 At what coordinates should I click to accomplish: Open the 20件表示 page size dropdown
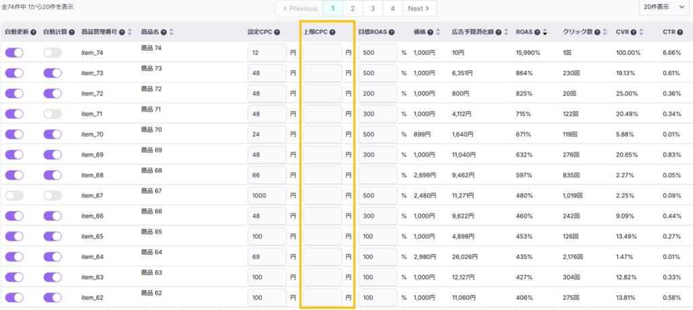pos(665,8)
